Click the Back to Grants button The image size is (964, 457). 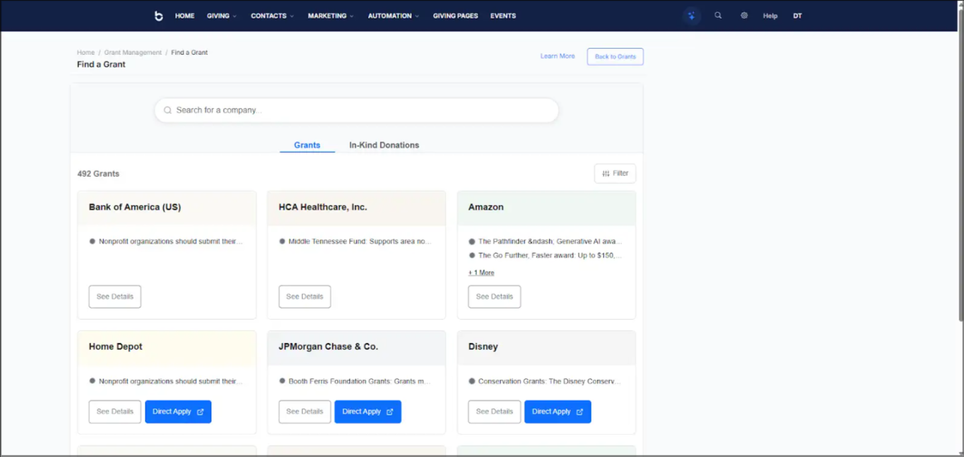coord(615,57)
